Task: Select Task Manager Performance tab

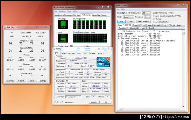Action: click(86, 15)
